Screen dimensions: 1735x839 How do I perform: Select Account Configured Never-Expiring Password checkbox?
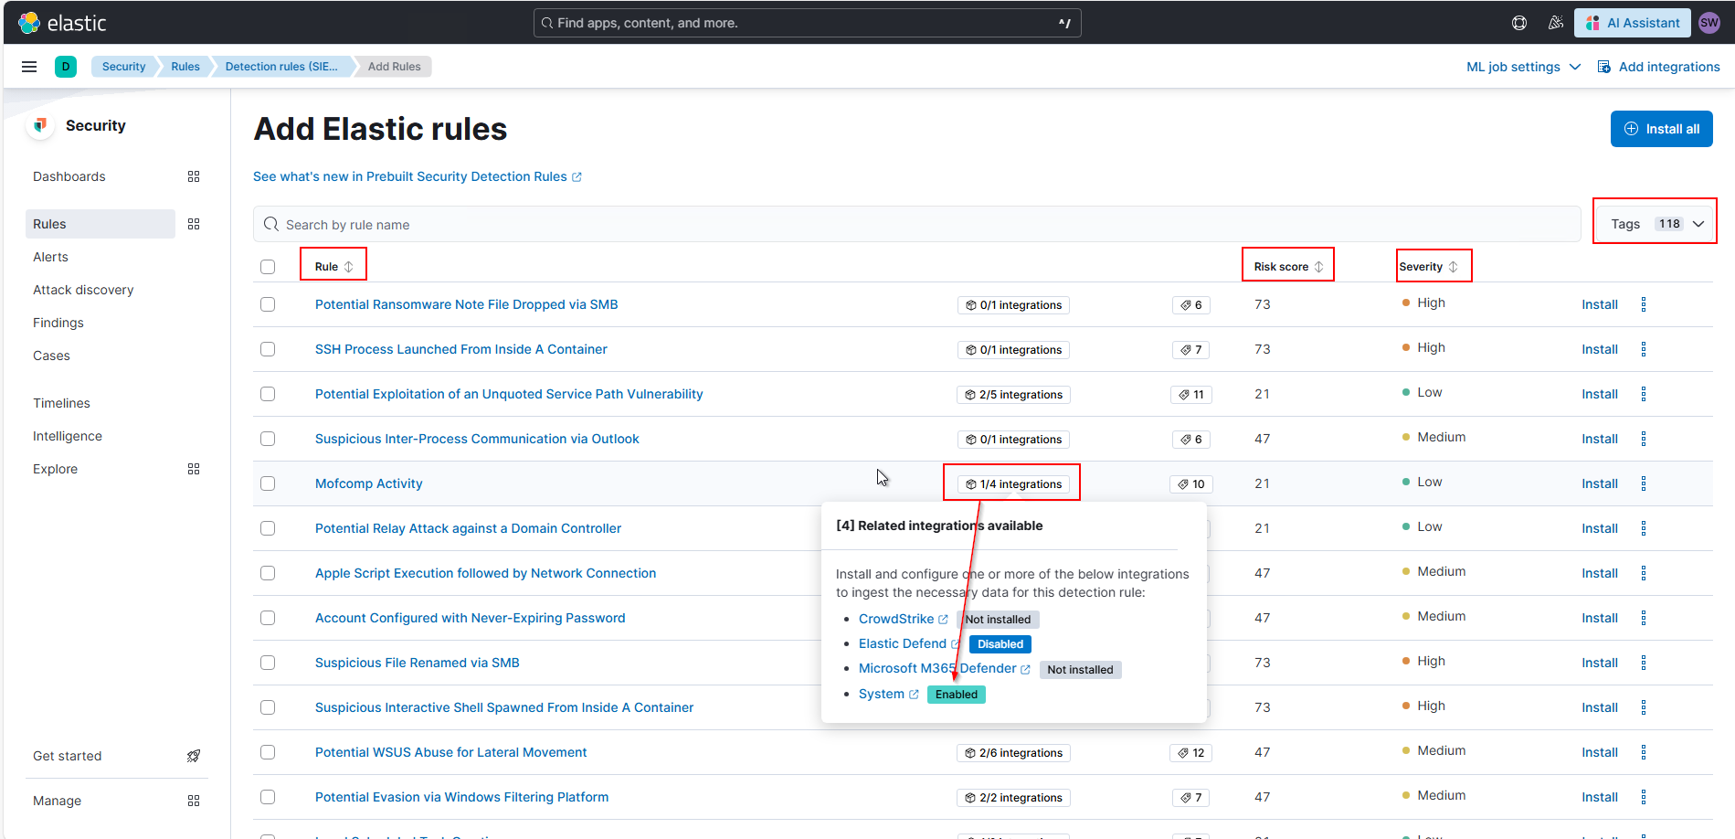268,618
